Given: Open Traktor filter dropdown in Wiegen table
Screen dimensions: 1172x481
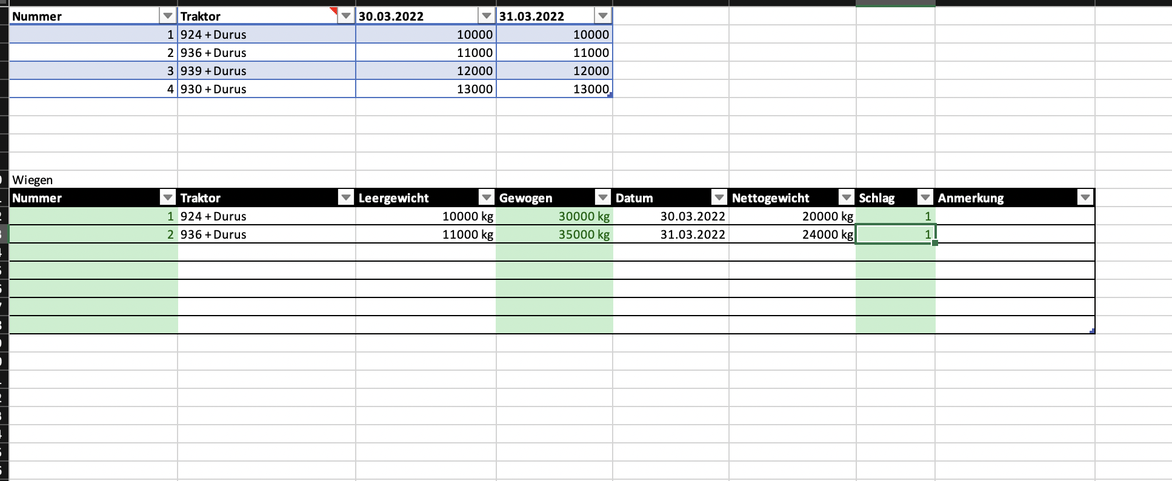Looking at the screenshot, I should [346, 197].
